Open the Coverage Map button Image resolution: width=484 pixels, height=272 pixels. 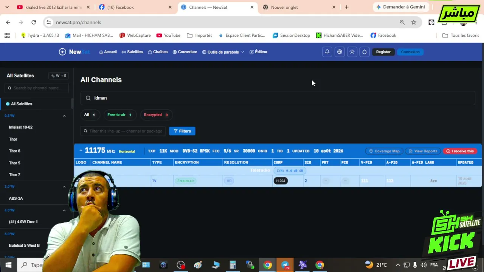tap(384, 151)
